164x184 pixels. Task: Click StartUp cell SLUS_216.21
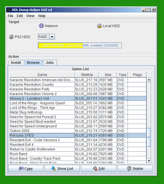[86, 135]
